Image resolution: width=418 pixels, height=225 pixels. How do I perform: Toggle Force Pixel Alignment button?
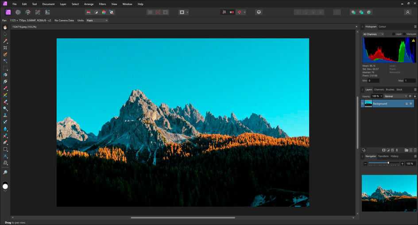coord(224,12)
